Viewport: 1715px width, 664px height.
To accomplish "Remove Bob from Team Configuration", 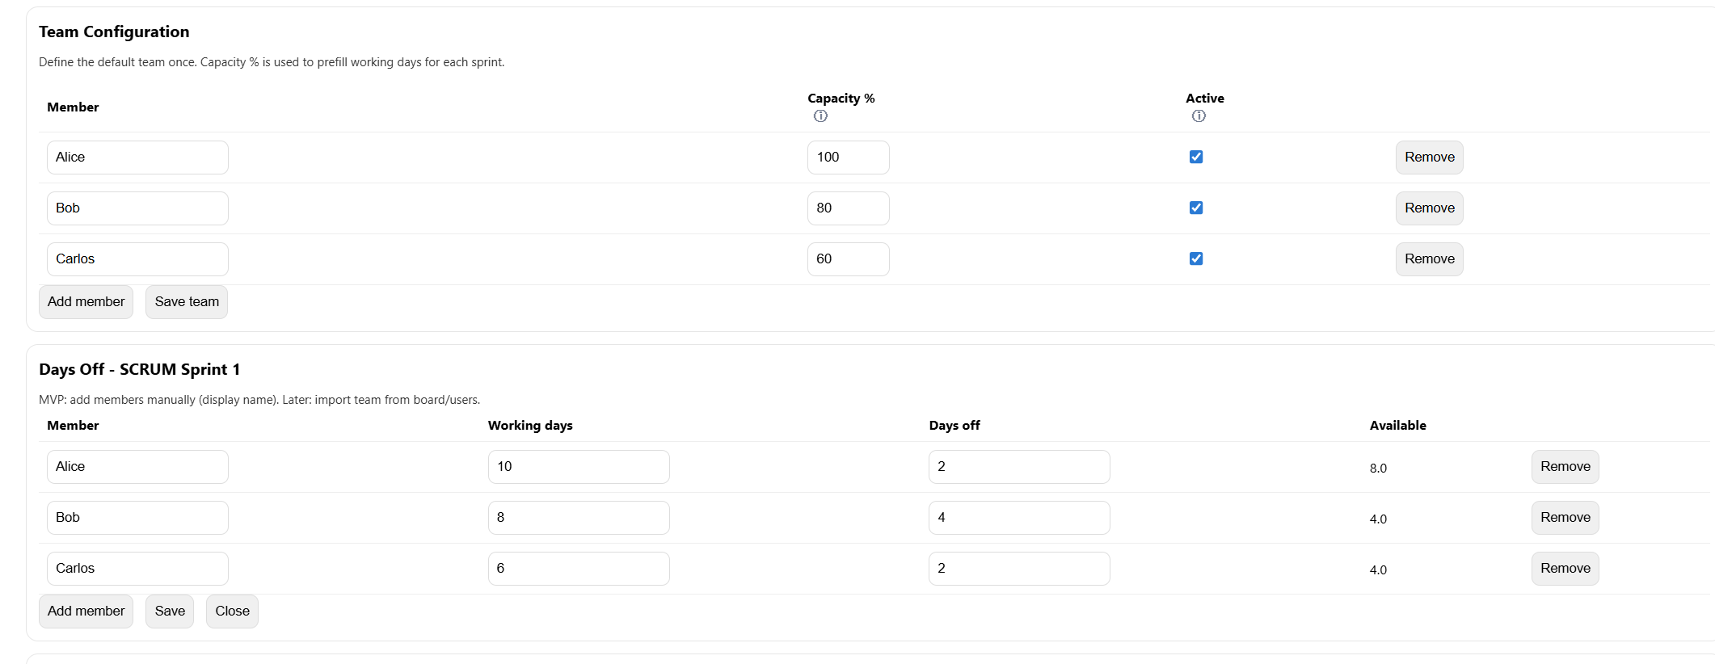I will click(x=1429, y=208).
